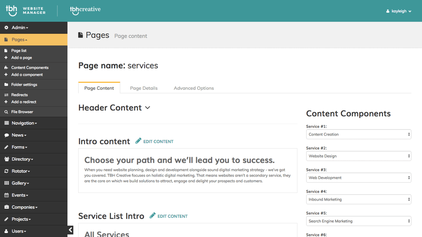Click Edit Content for Service List Intro
Image resolution: width=422 pixels, height=237 pixels.
(x=168, y=216)
